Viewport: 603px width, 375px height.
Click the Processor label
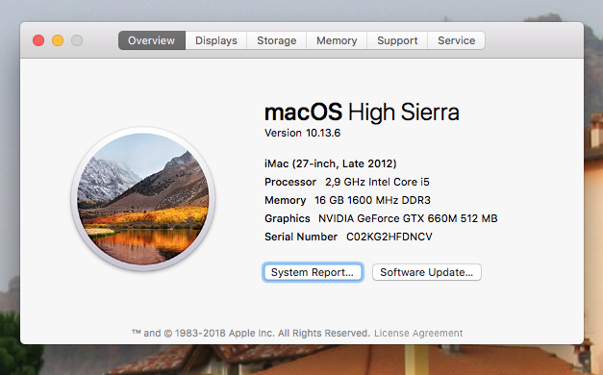click(290, 182)
